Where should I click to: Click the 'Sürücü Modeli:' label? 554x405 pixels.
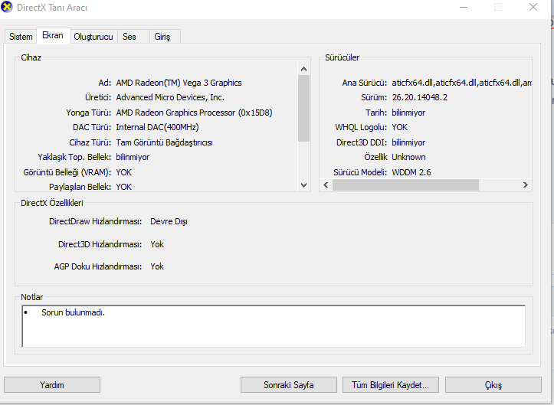360,172
